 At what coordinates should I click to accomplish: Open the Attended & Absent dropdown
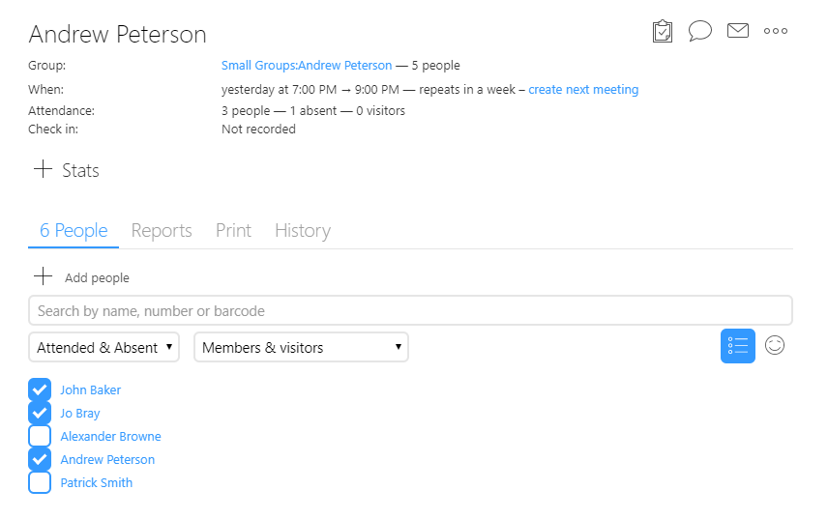pyautogui.click(x=104, y=348)
